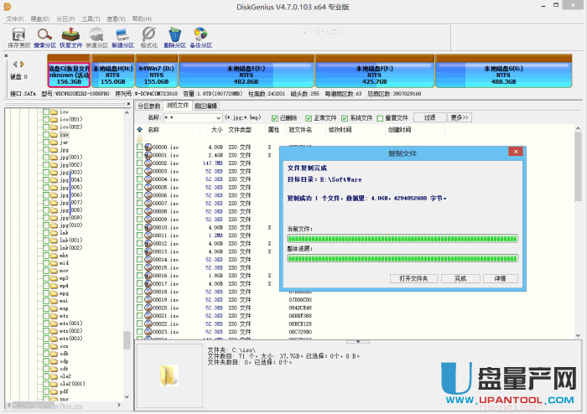Open the 恢复文件 (Recover Files) tool
Image resolution: width=587 pixels, height=414 pixels.
click(x=71, y=36)
